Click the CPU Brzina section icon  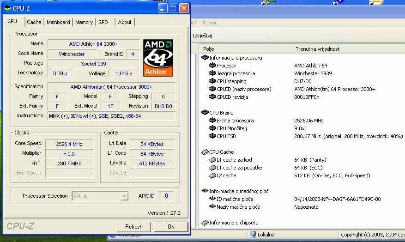tap(205, 113)
